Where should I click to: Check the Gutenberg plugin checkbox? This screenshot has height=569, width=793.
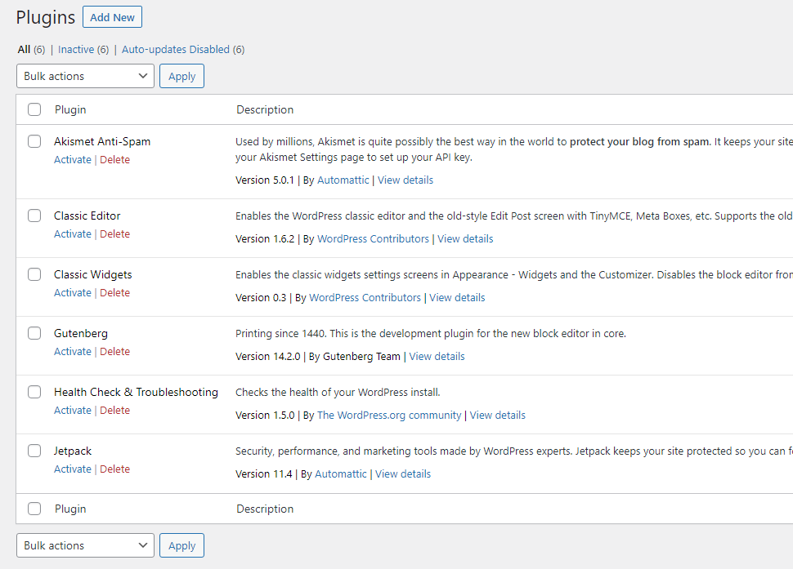34,333
